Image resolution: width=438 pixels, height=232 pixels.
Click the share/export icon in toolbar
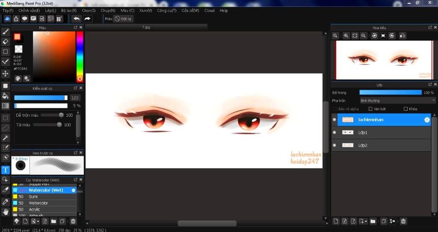tap(16, 19)
